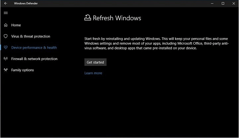Open the Home text label in sidebar
This screenshot has height=138, width=239.
pos(16,25)
